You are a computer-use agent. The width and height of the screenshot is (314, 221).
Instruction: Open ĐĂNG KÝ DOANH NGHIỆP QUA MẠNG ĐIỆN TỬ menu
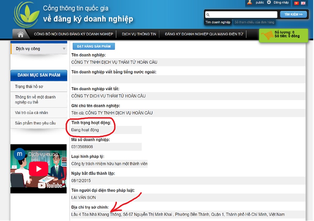coord(204,34)
